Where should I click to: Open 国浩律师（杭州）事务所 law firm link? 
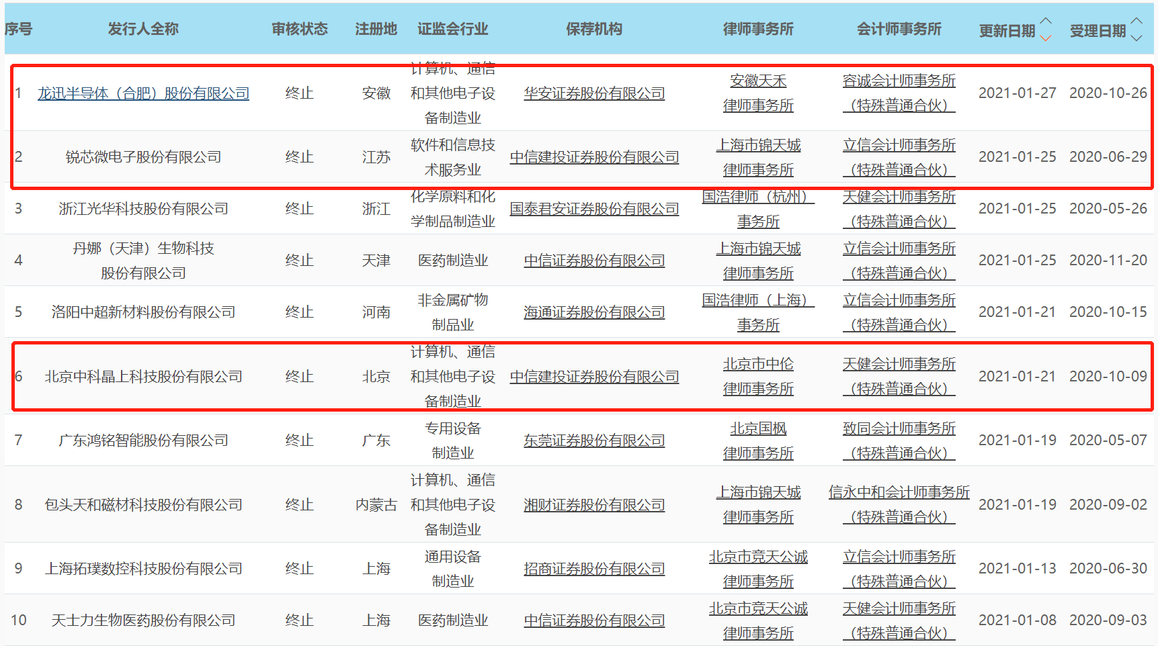click(758, 209)
